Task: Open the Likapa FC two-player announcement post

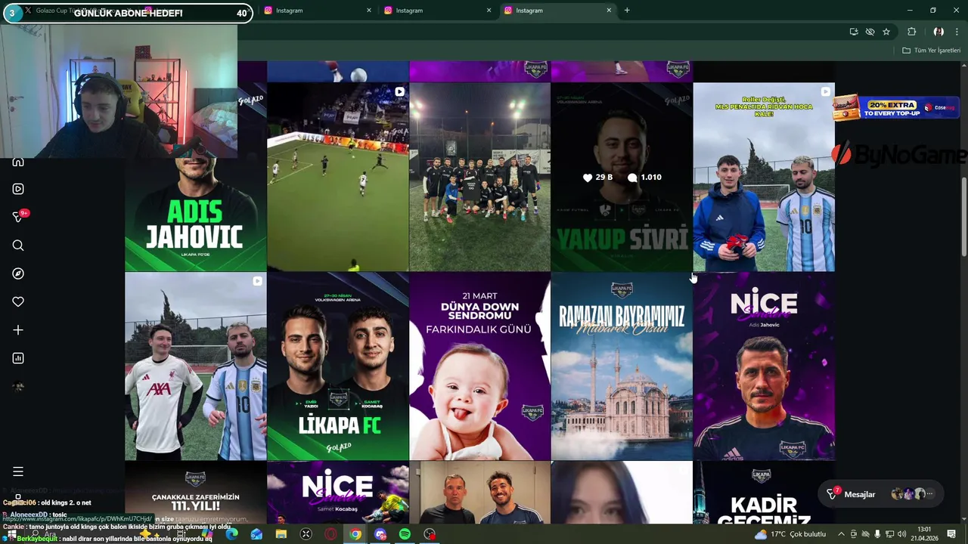Action: [x=337, y=366]
